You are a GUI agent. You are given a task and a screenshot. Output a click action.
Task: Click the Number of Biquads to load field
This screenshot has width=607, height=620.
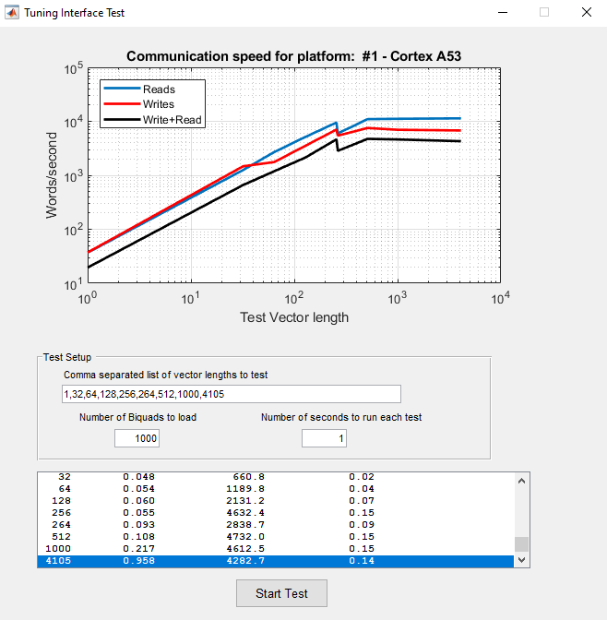tap(137, 439)
